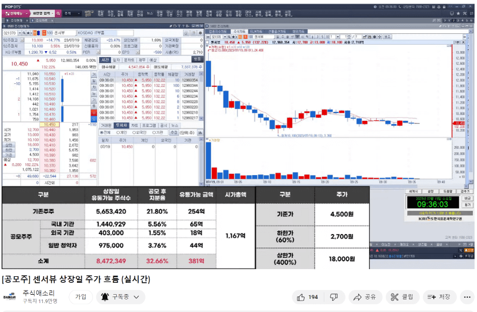Open the gear settings in quote panel
The image size is (477, 312).
[200, 33]
